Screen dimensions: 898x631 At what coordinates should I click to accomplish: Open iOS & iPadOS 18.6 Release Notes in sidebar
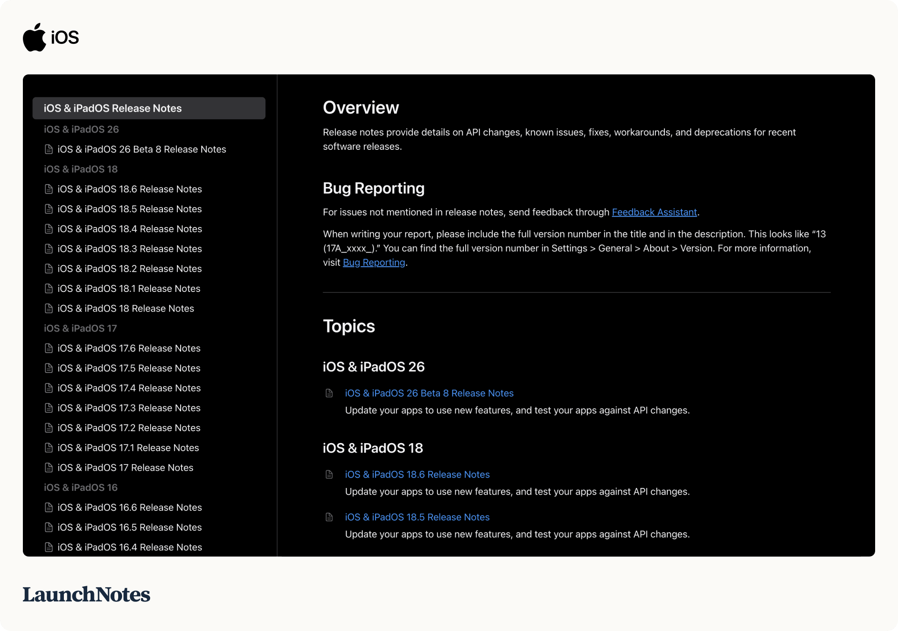coord(130,189)
